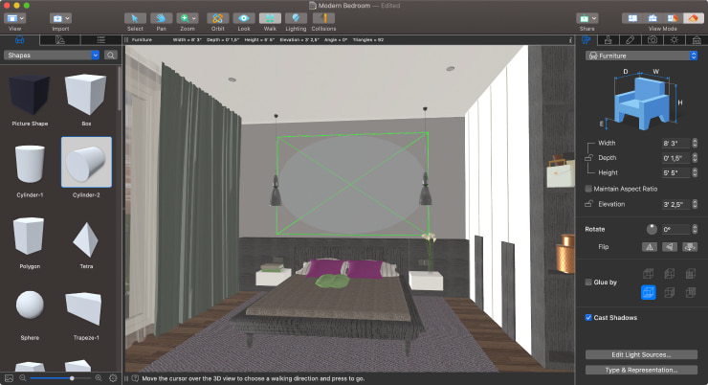Toggle the Elevation lock icon

tap(588, 204)
